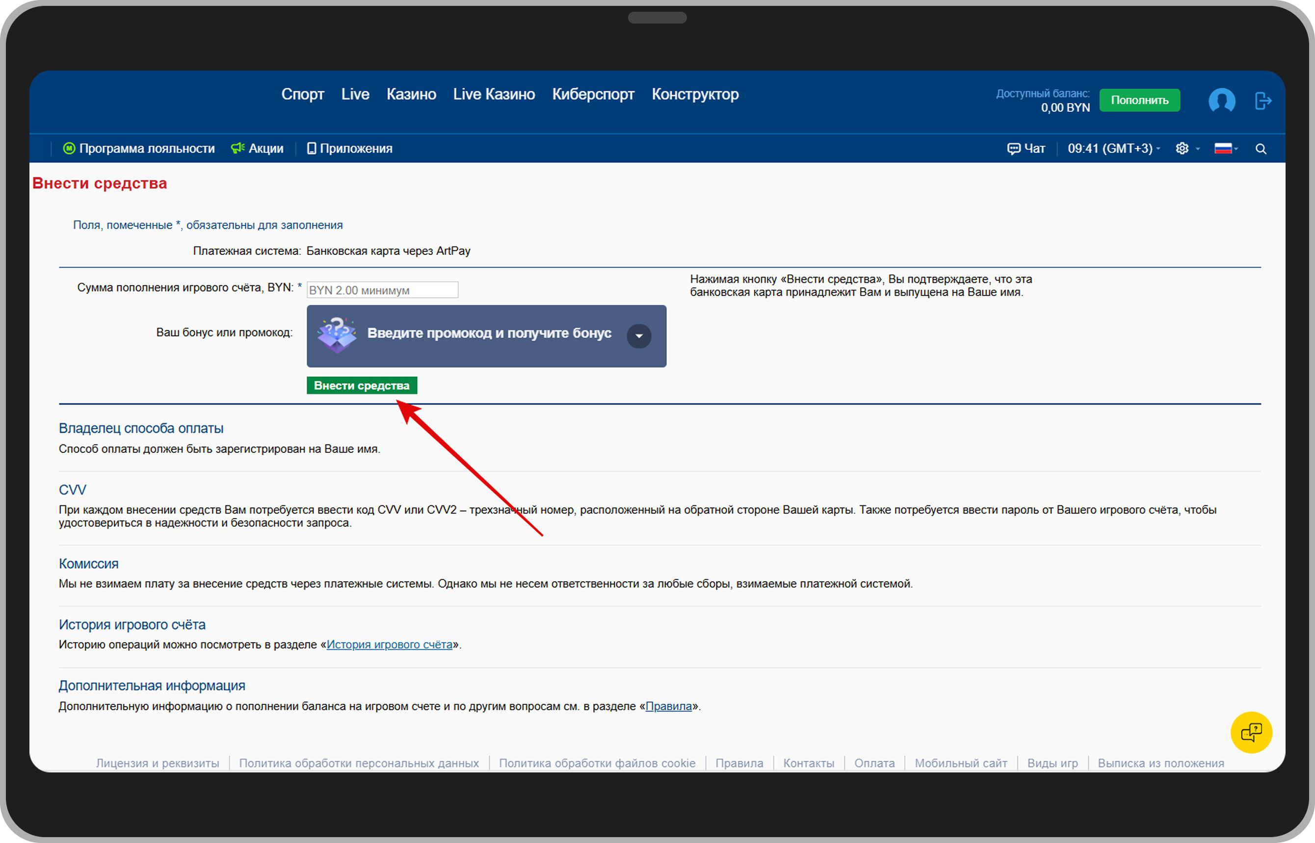Screen dimensions: 1315x843
Task: Open Программа лояльности section
Action: 139,149
